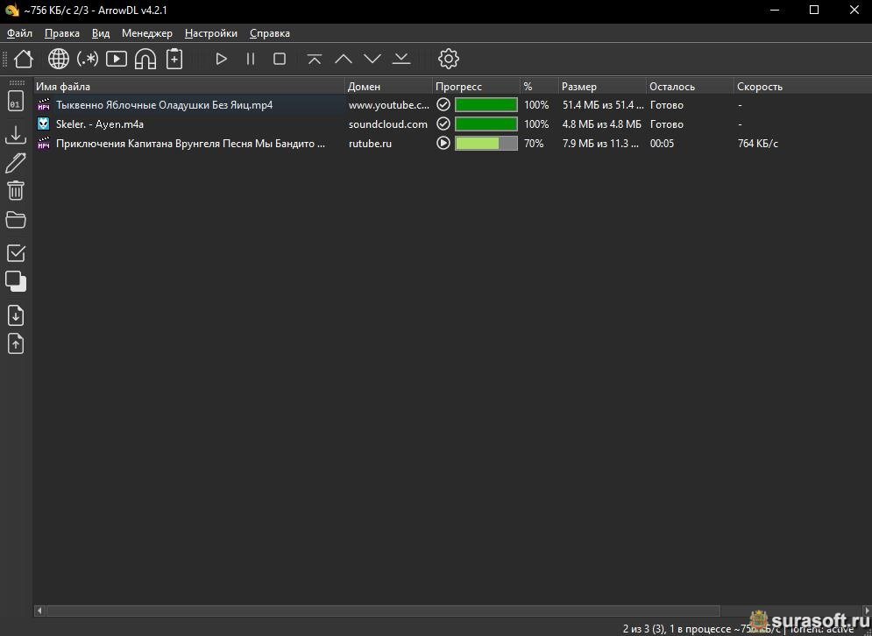The image size is (872, 636).
Task: Click the pause button in the toolbar
Action: click(x=251, y=59)
